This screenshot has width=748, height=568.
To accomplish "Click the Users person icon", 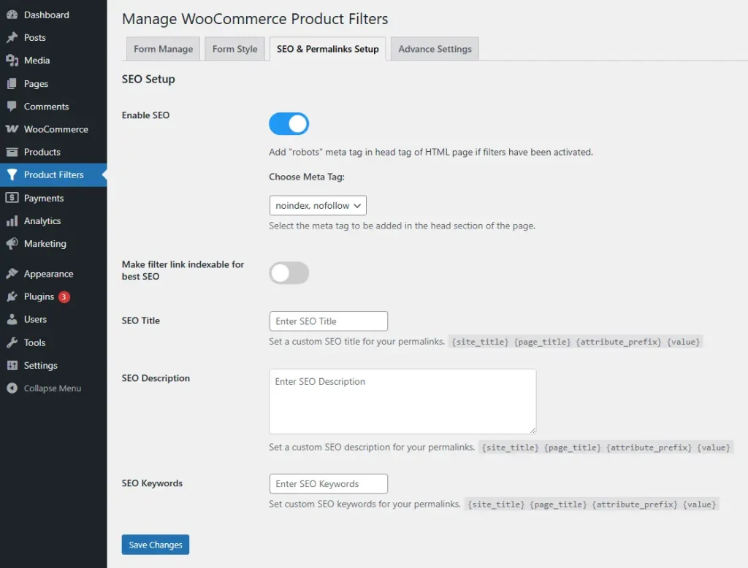I will (x=12, y=320).
